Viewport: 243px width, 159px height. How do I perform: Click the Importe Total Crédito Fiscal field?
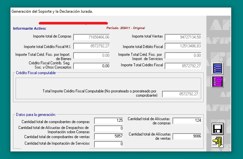point(183,66)
